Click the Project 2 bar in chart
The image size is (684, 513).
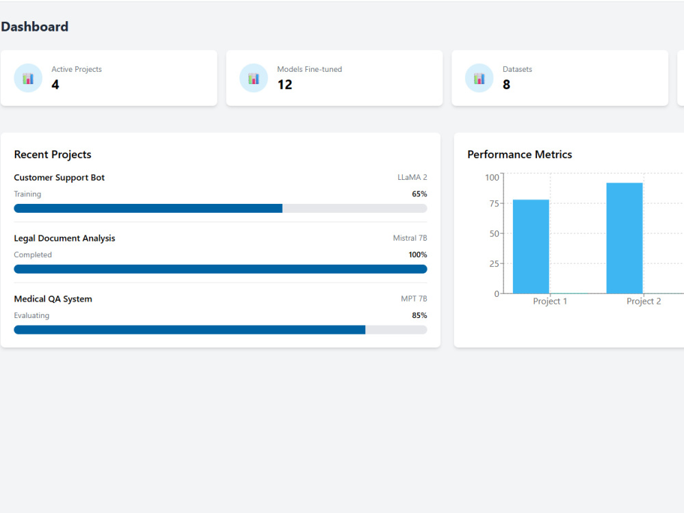coord(624,238)
